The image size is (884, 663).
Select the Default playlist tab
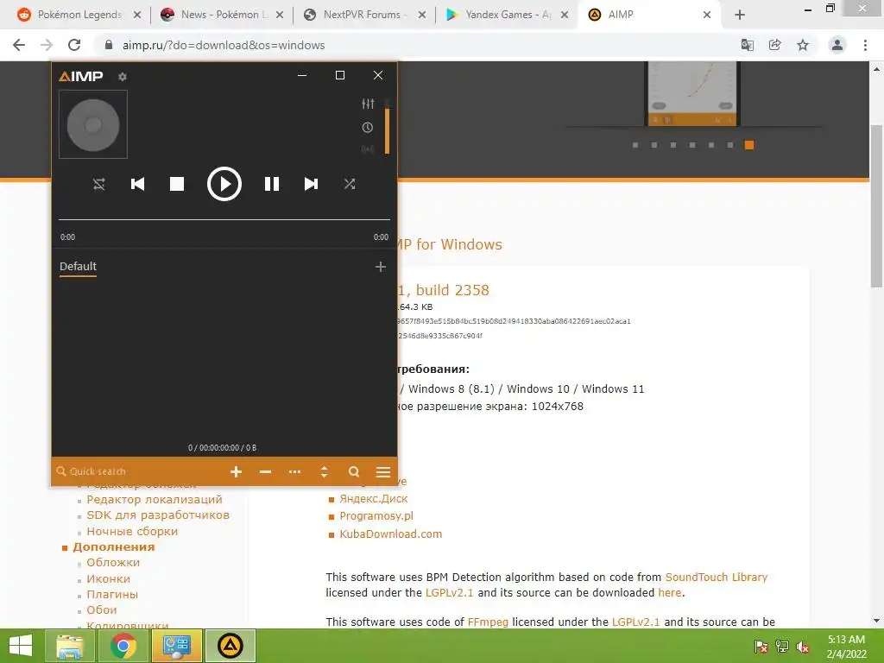click(78, 267)
